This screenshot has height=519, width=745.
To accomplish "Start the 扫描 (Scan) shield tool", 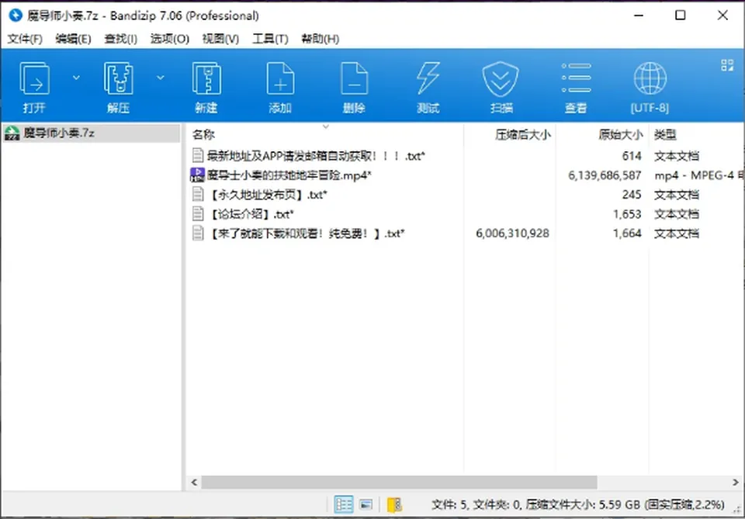I will point(501,79).
